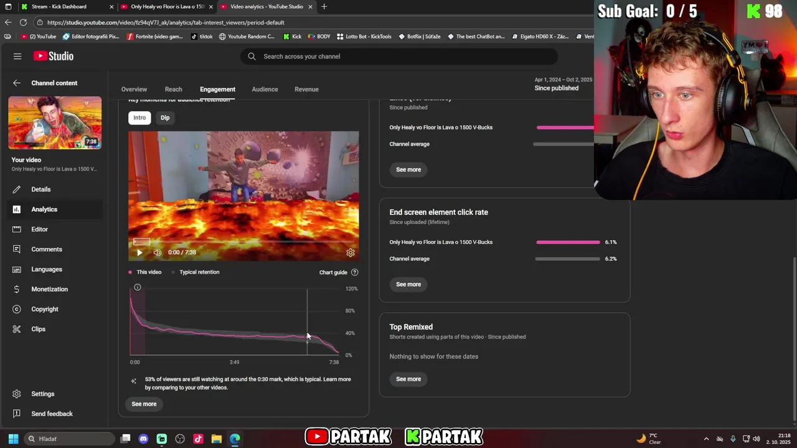This screenshot has width=797, height=448.
Task: Go back in browser history
Action: 8,22
